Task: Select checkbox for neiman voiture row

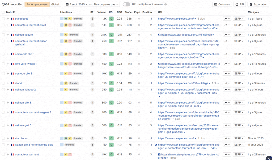Action: tap(3, 35)
